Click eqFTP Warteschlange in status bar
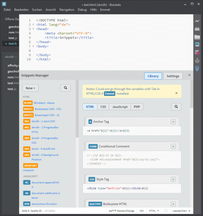Screen dimensions: 203x216 click(x=121, y=211)
